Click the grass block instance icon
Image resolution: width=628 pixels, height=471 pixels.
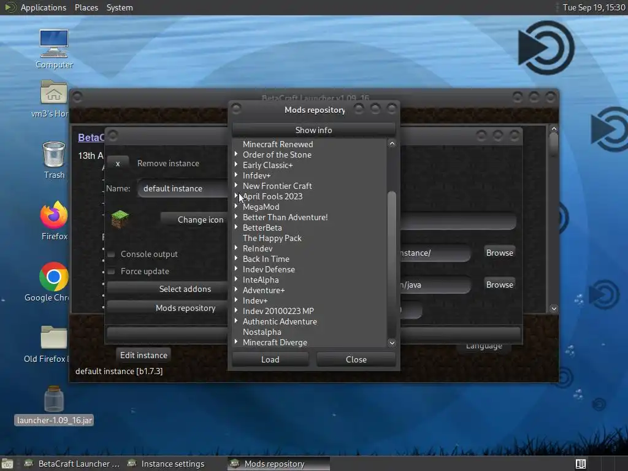(x=120, y=219)
